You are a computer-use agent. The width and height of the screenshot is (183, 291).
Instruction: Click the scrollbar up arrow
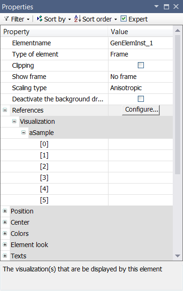177,30
